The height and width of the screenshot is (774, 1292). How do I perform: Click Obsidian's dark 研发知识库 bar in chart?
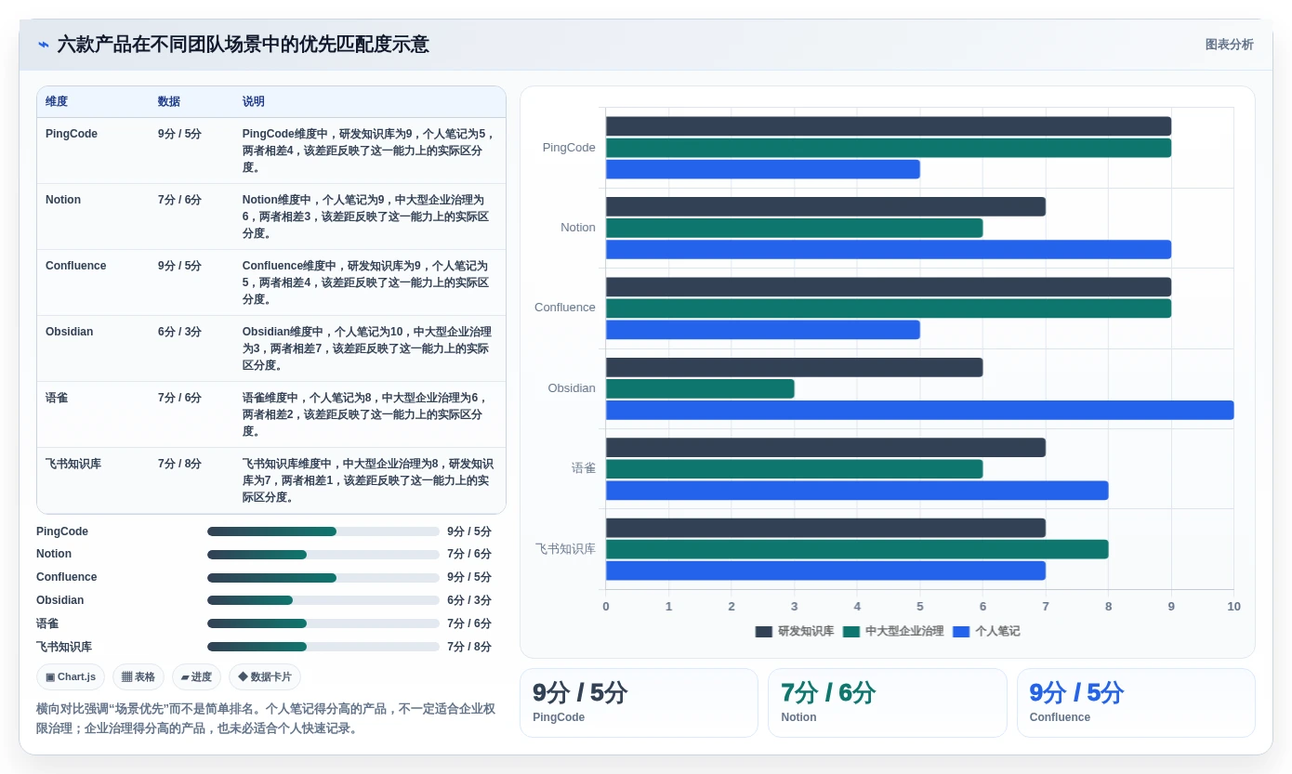(794, 367)
